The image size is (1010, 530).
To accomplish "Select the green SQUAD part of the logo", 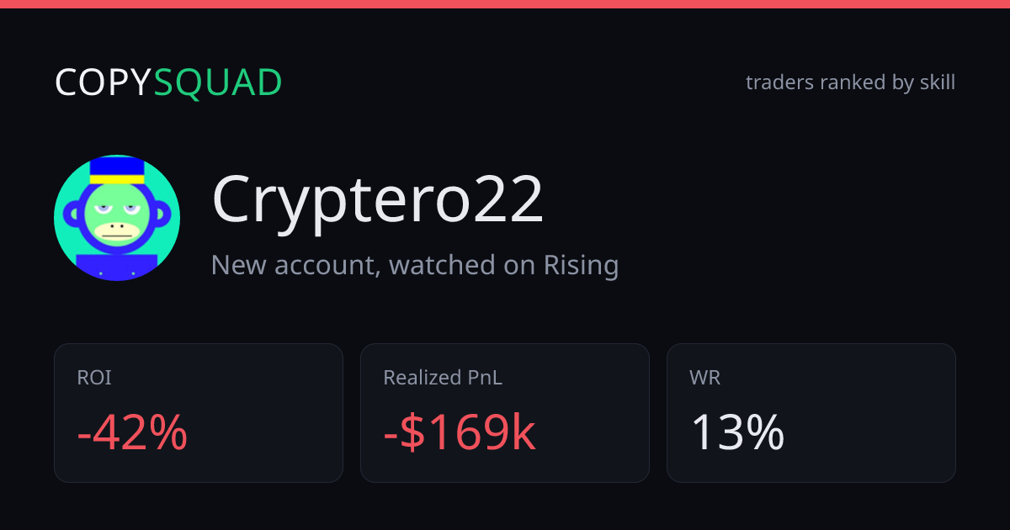I will 218,82.
